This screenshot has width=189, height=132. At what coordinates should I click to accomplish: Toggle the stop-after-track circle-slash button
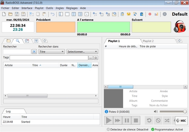[x=158, y=120]
